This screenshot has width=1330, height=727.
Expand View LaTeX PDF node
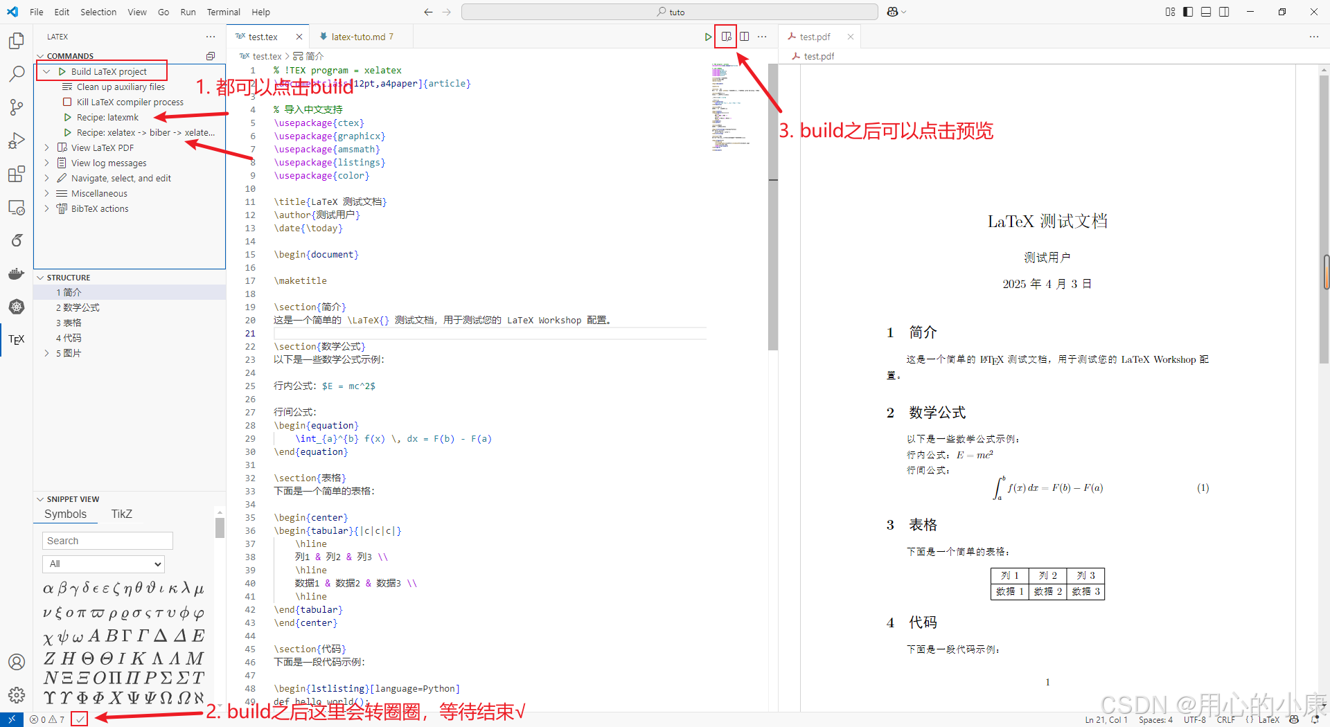click(46, 147)
